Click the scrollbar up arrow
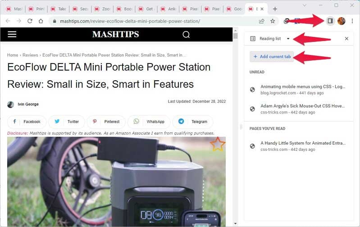 click(235, 30)
